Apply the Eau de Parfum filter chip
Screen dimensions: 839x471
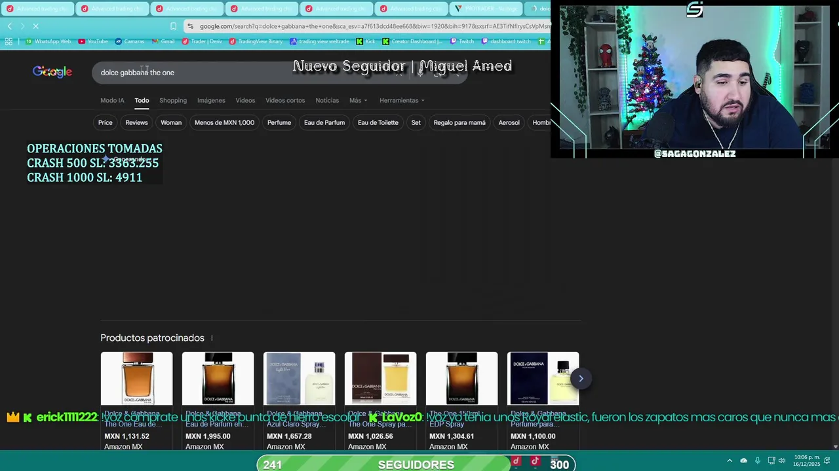pyautogui.click(x=324, y=122)
